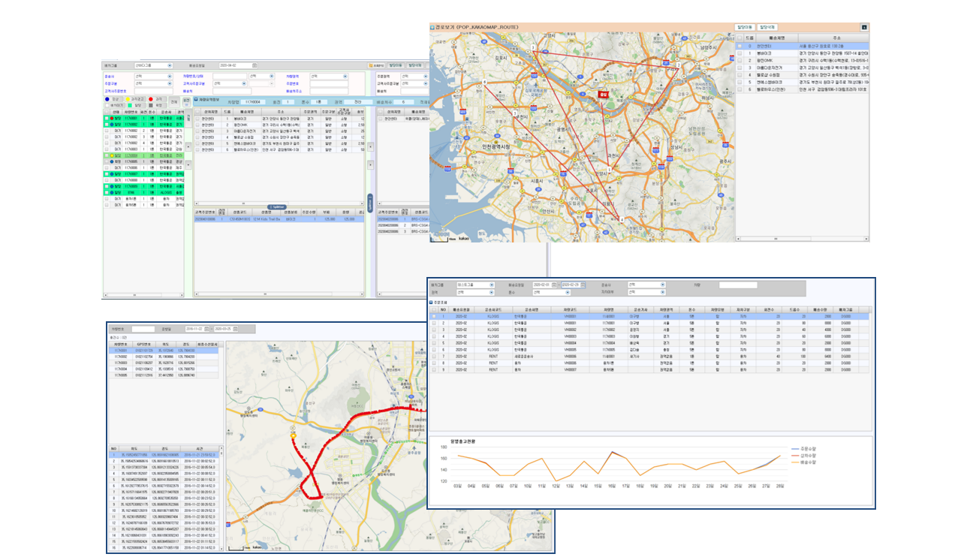
Task: Select row 5 in GPS coordinate table
Action: (165, 480)
